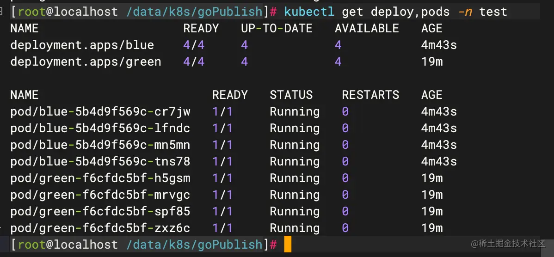
Task: Click the AVAILABLE column header
Action: [x=367, y=28]
